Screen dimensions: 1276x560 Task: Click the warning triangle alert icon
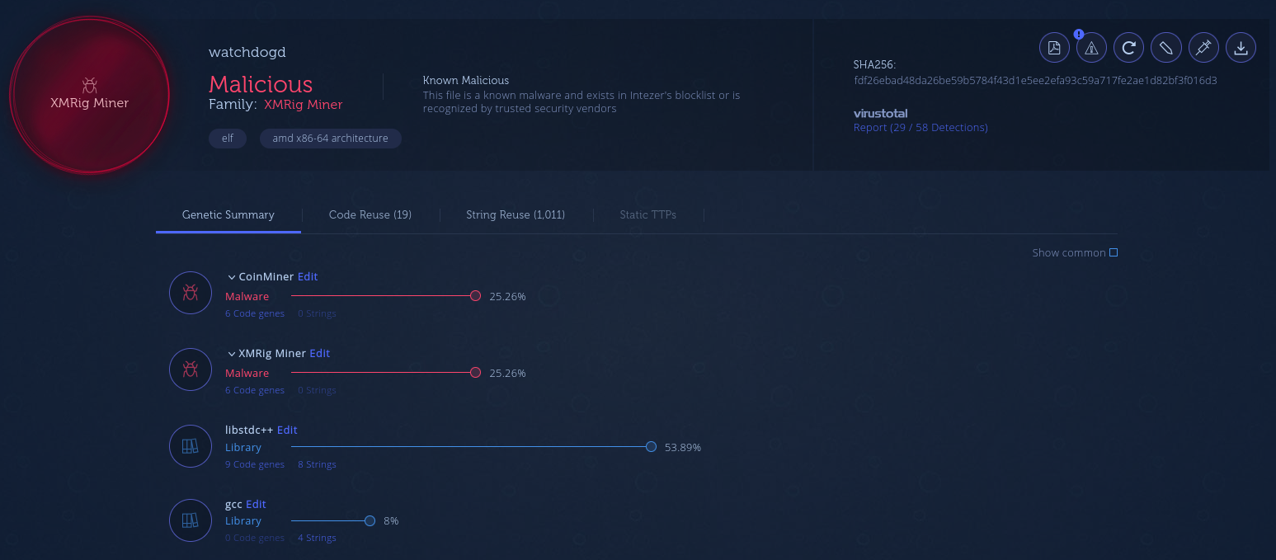click(x=1091, y=48)
